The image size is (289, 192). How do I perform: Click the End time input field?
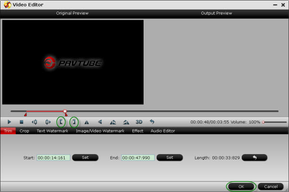coord(138,157)
